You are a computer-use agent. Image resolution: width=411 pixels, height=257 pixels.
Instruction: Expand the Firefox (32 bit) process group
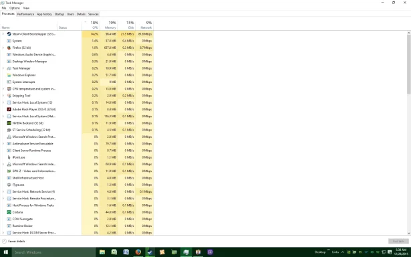[x=3, y=48]
